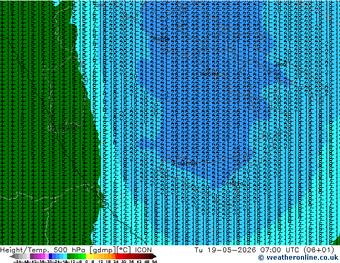Click the 'ICON' model label
This screenshot has height=263, width=340.
(143, 250)
